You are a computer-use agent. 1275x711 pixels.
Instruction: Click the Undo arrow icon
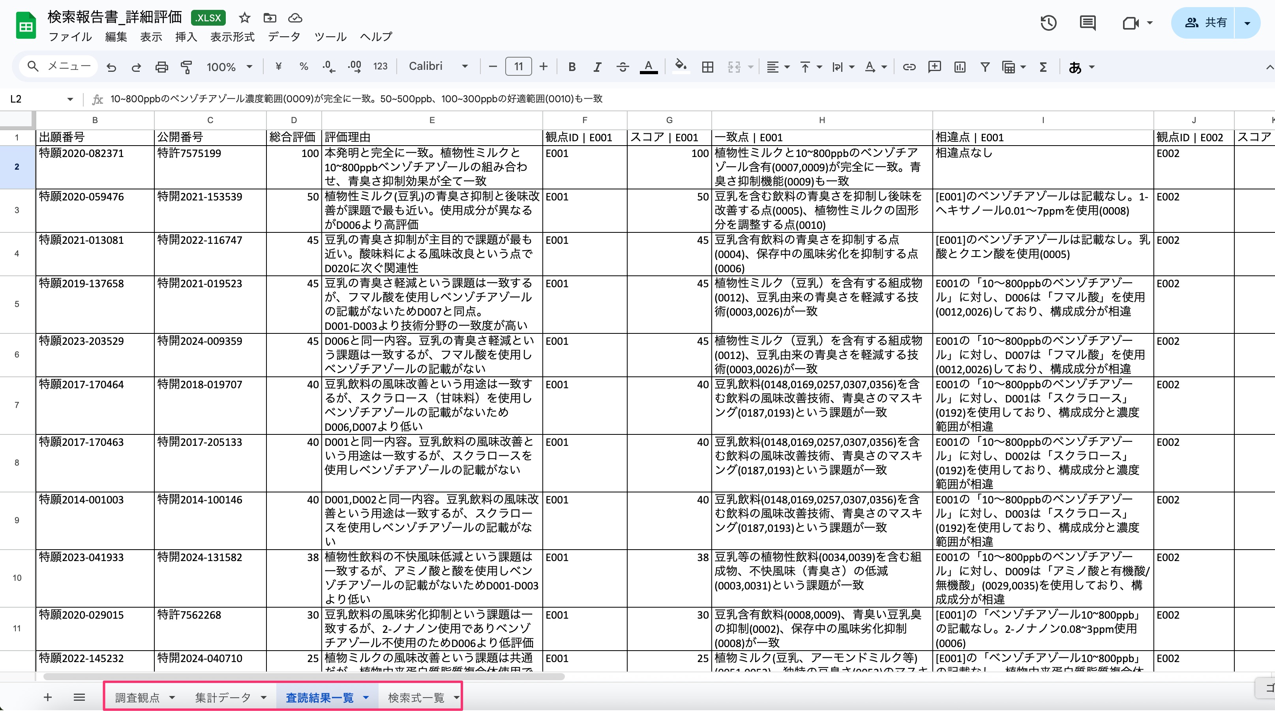[x=111, y=67]
